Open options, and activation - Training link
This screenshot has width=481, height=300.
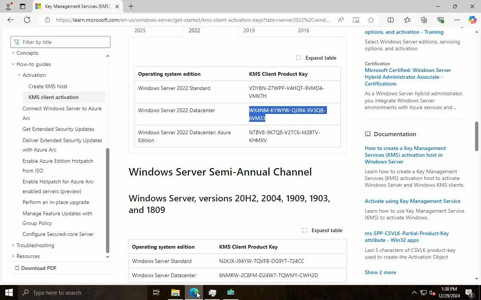click(x=404, y=32)
